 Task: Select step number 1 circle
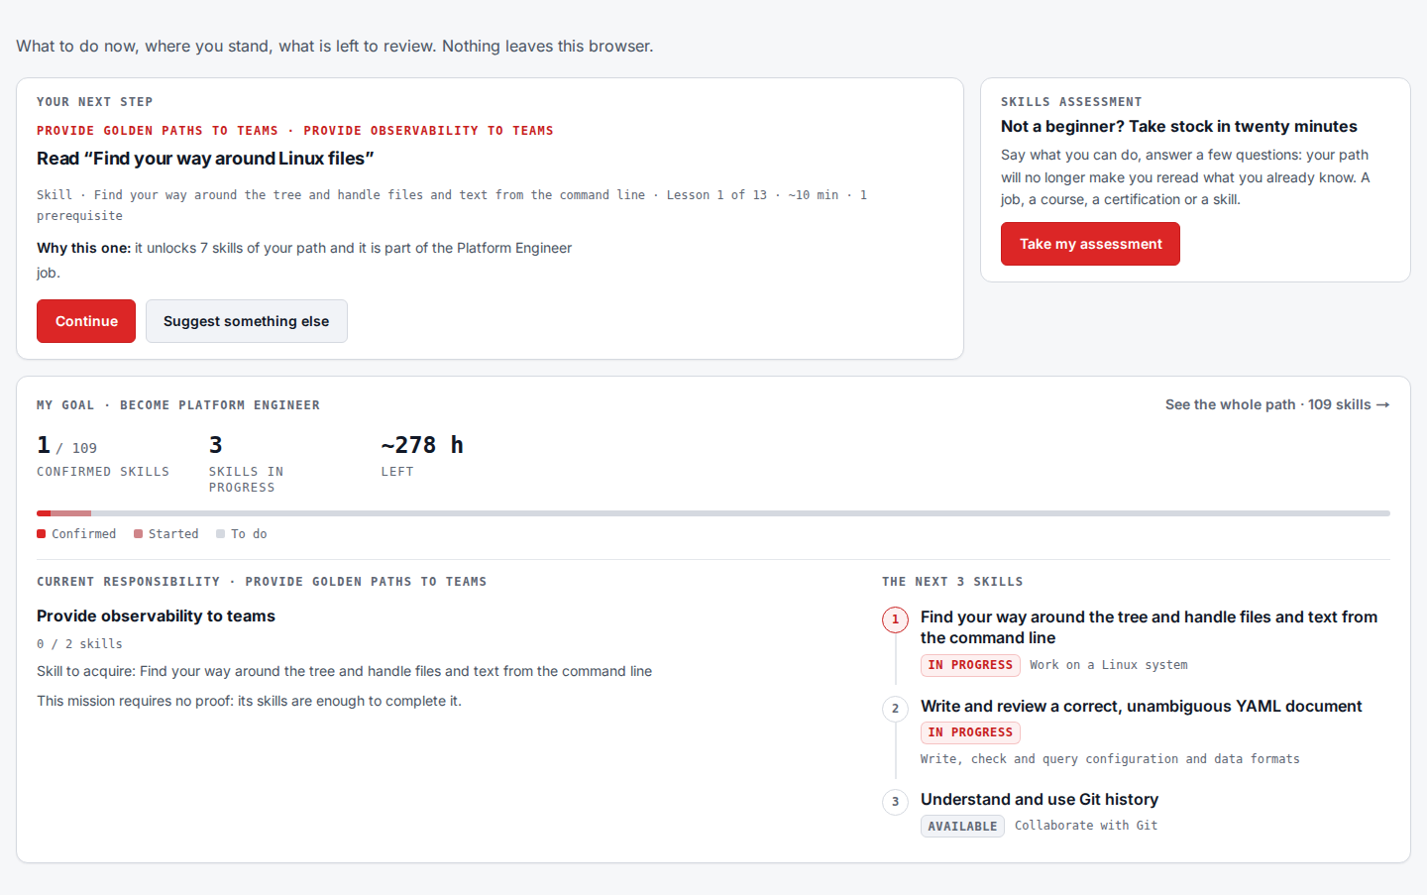point(895,619)
